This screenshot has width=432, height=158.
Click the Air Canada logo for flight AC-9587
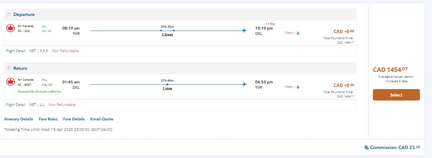[x=11, y=82]
